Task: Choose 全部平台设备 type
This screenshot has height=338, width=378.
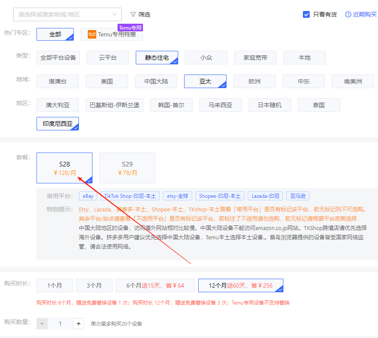Action: pos(58,58)
